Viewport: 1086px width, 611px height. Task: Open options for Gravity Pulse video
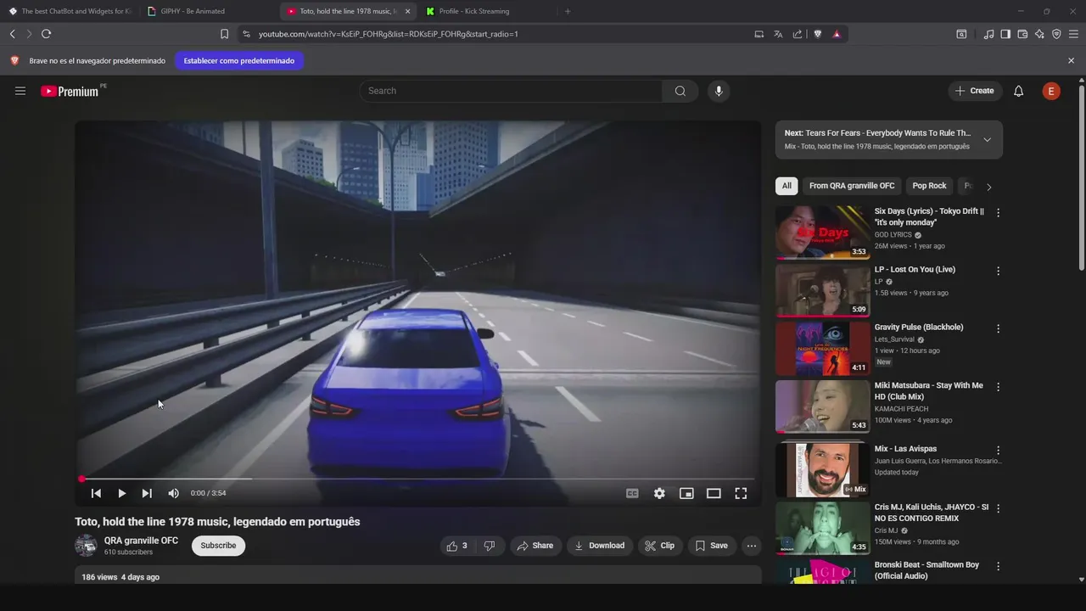(998, 328)
